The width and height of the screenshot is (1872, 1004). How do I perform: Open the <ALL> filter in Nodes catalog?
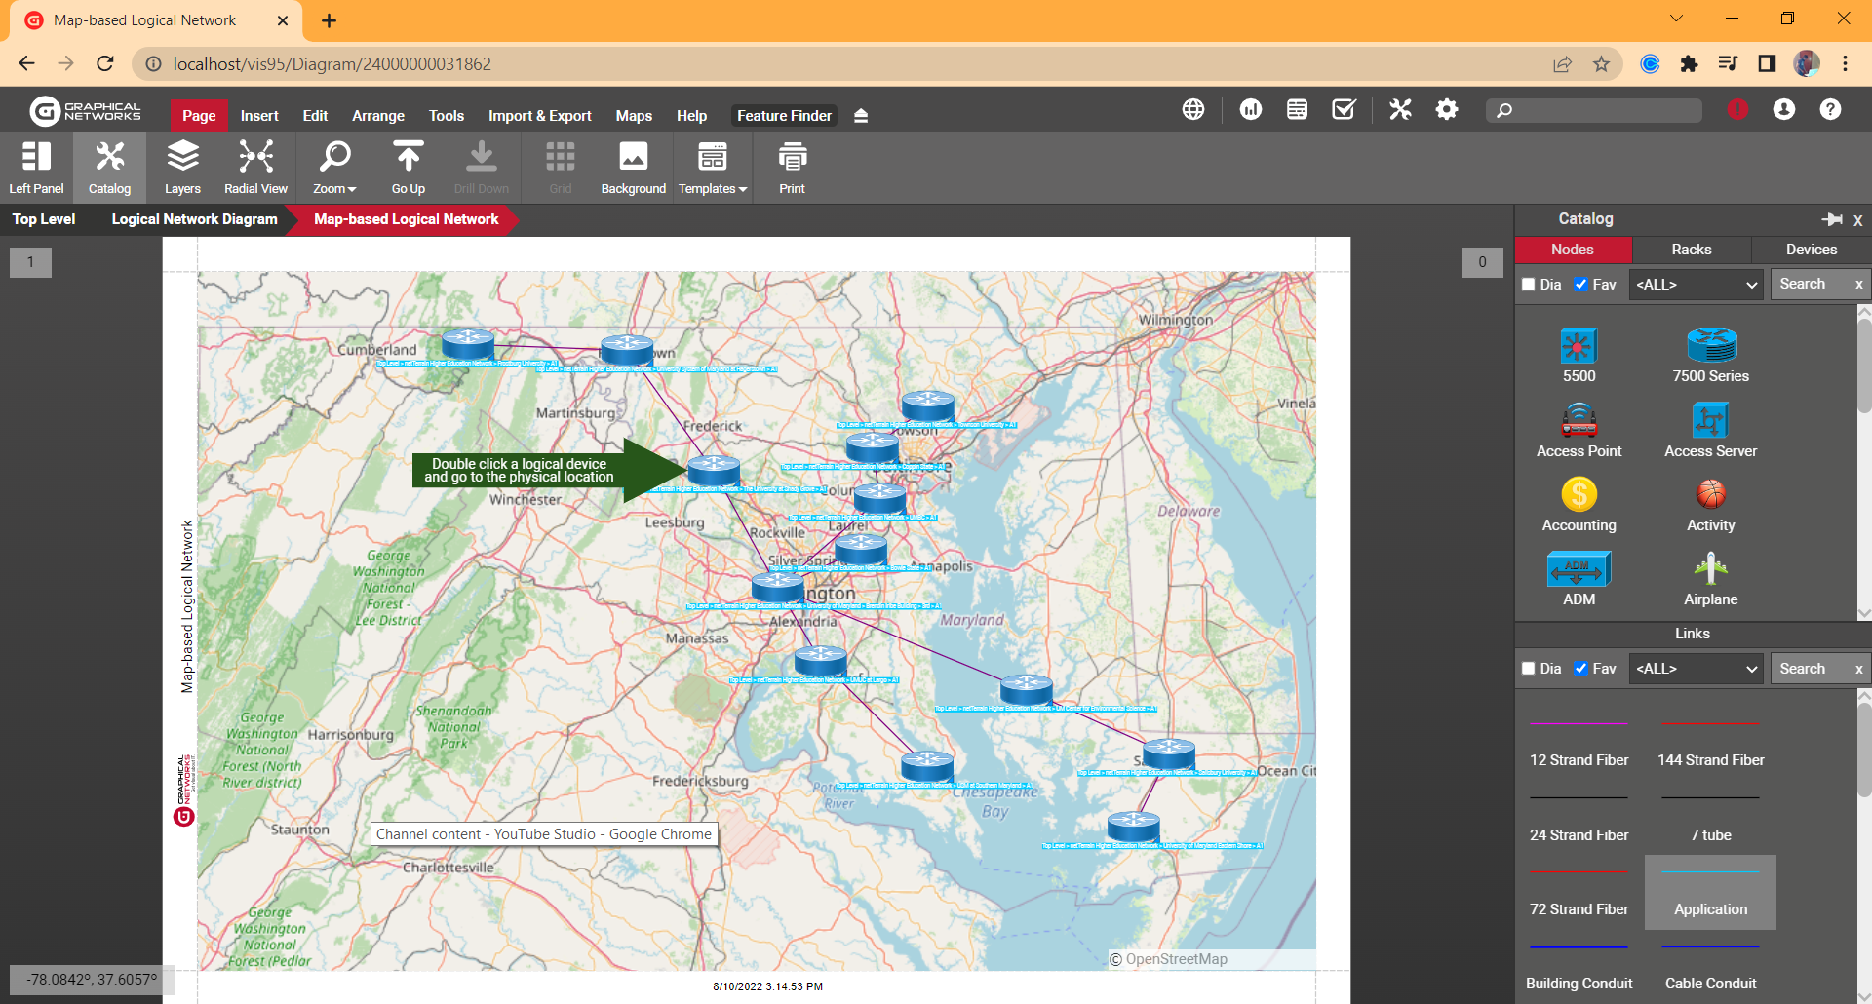pyautogui.click(x=1696, y=285)
